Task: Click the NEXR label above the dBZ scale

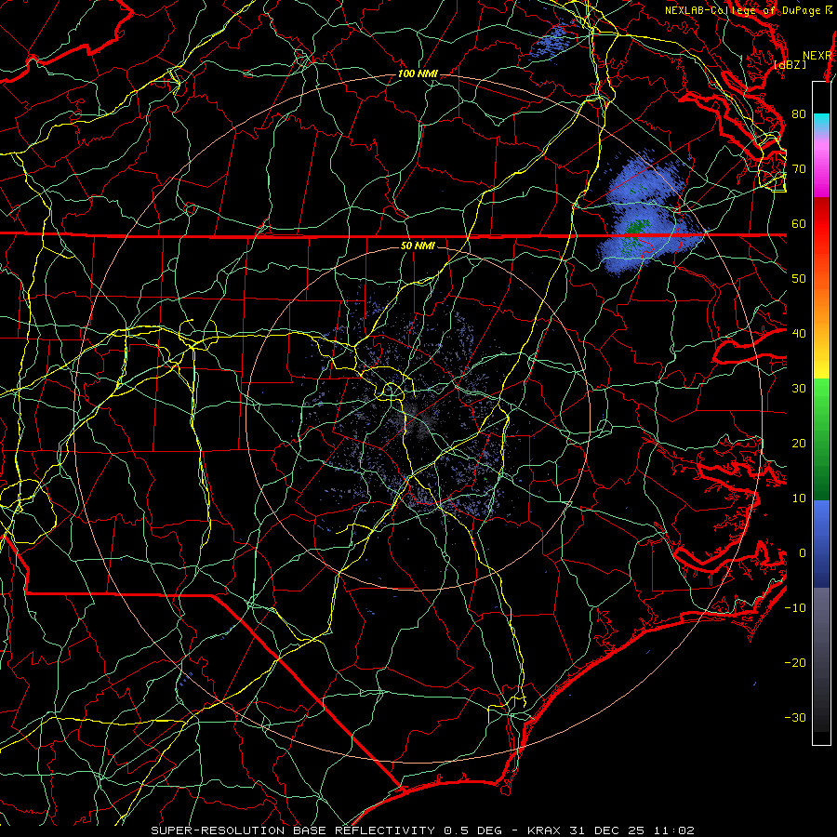Action: tap(817, 56)
